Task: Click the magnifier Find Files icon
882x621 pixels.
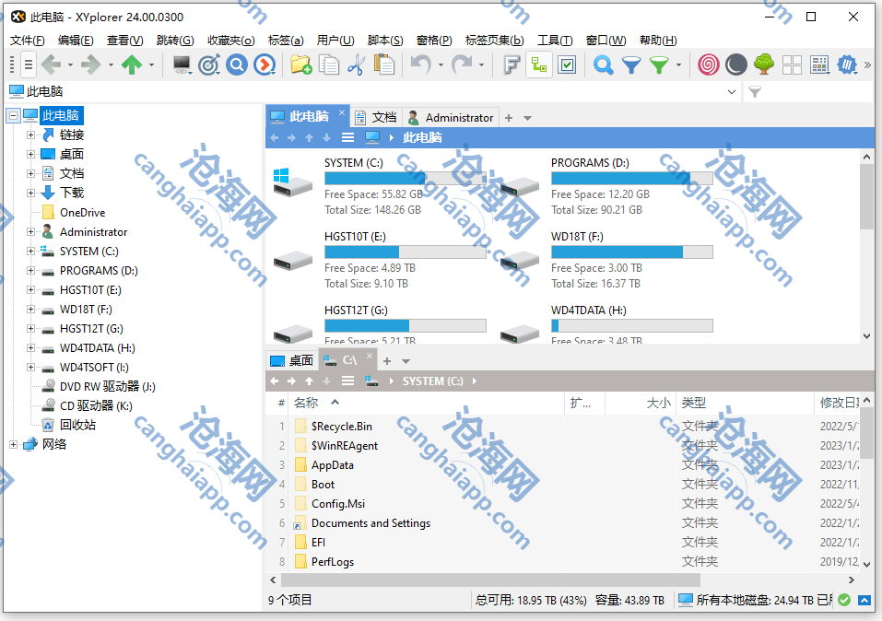Action: point(603,64)
